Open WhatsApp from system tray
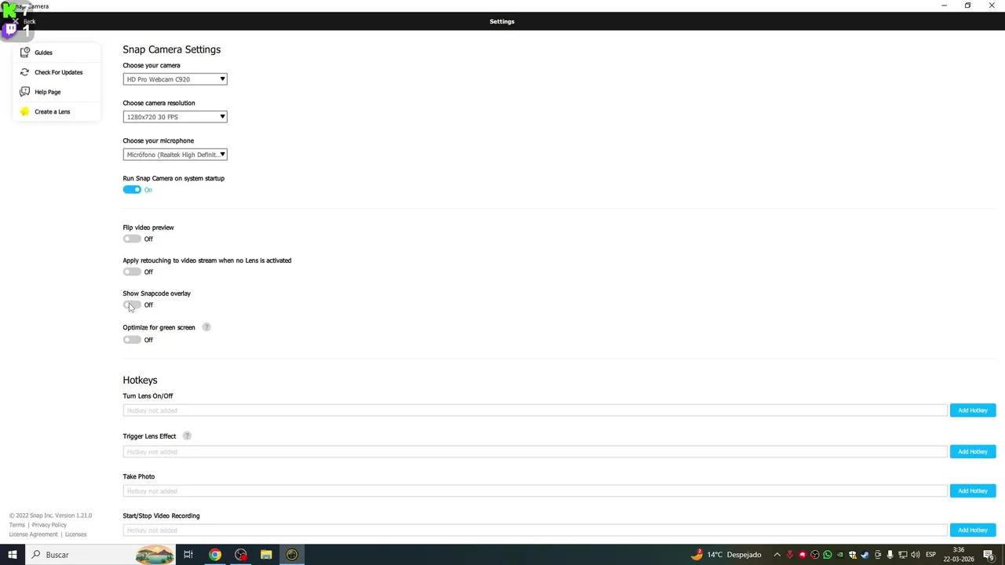 coord(828,555)
